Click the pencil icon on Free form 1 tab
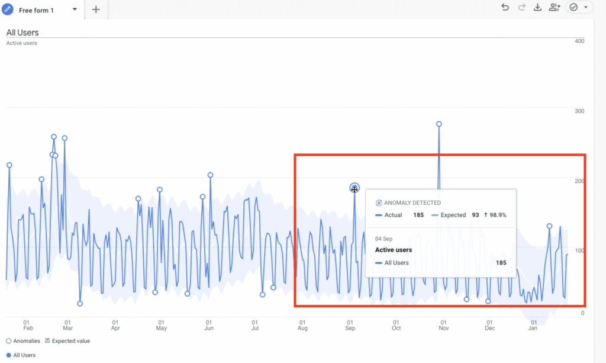 (8, 9)
